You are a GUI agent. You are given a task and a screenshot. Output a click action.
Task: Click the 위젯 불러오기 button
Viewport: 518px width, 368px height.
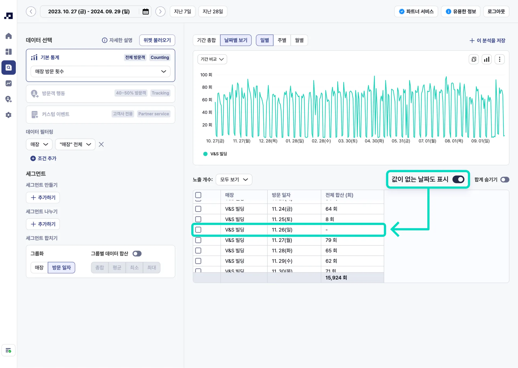157,40
